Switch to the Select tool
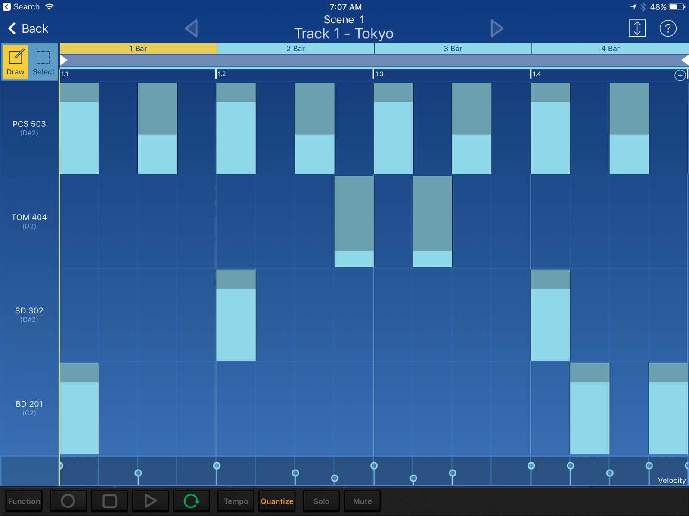 point(43,61)
